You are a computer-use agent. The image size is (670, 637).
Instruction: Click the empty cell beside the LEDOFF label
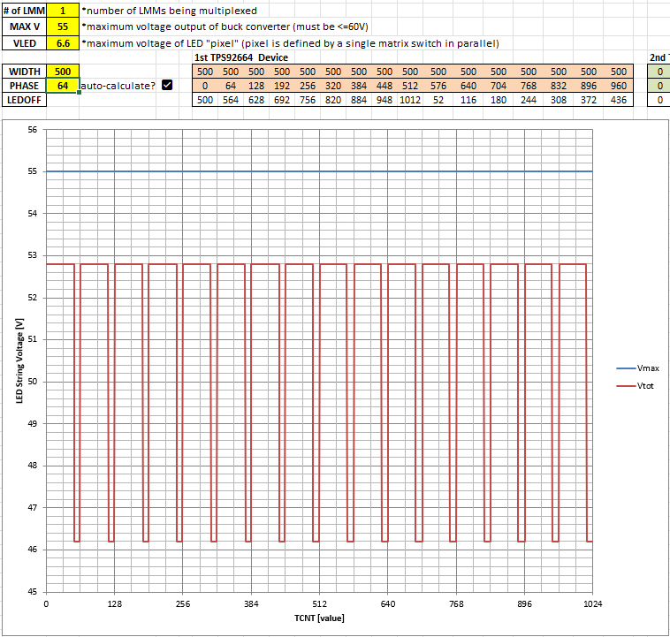coord(63,100)
